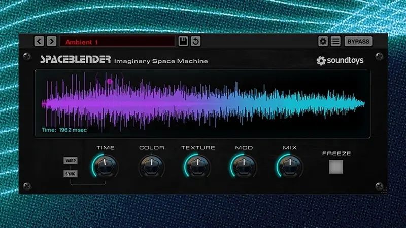Image resolution: width=406 pixels, height=228 pixels.
Task: Revert preset with circular arrow icon
Action: click(195, 41)
